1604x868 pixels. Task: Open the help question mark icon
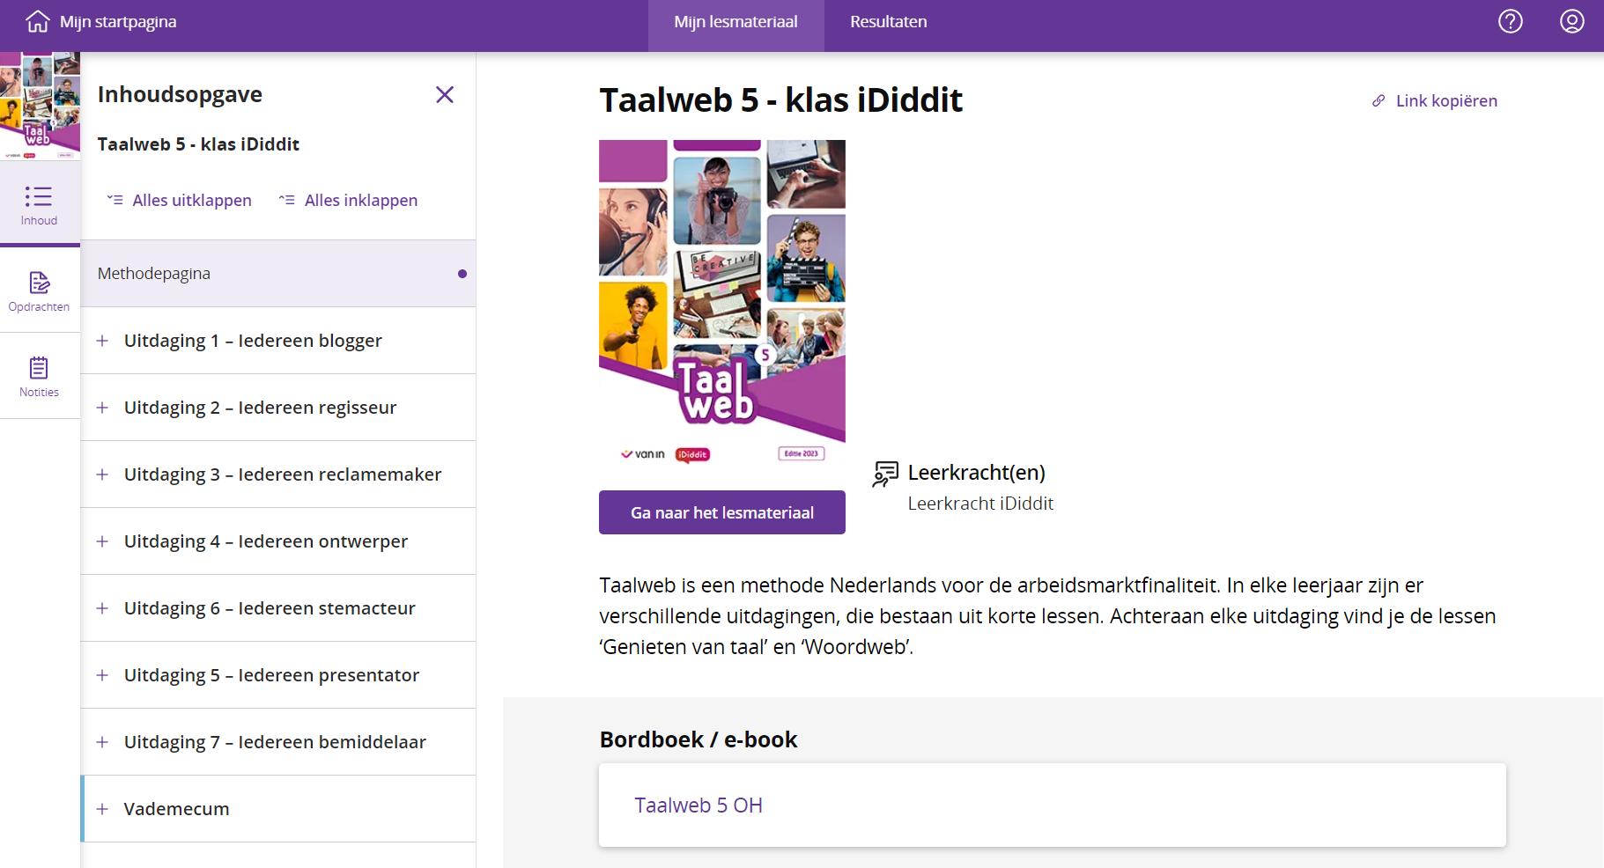point(1511,21)
